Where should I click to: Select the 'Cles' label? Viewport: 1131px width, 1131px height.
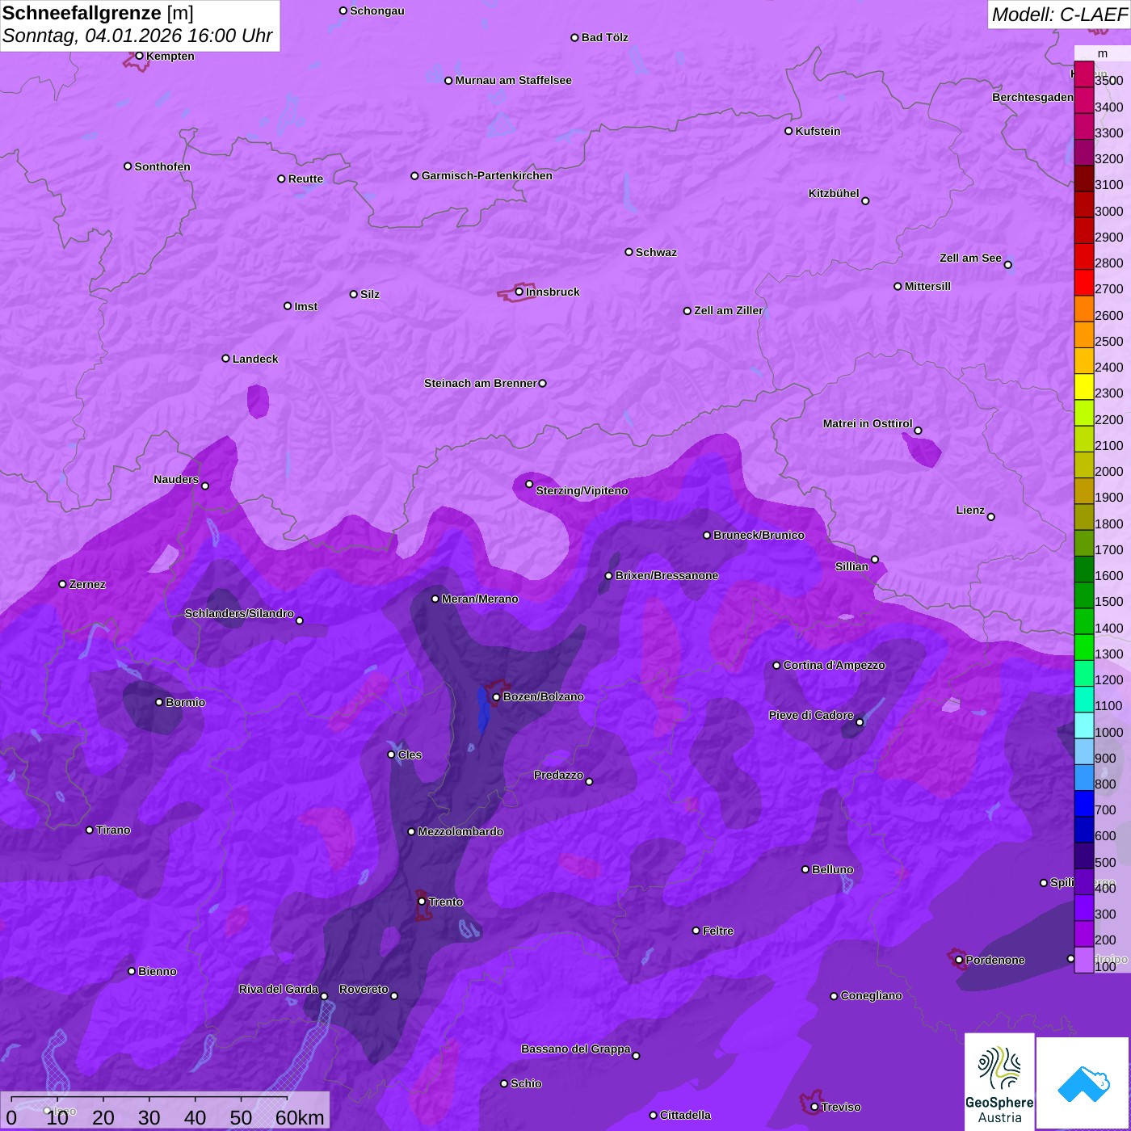click(x=410, y=755)
